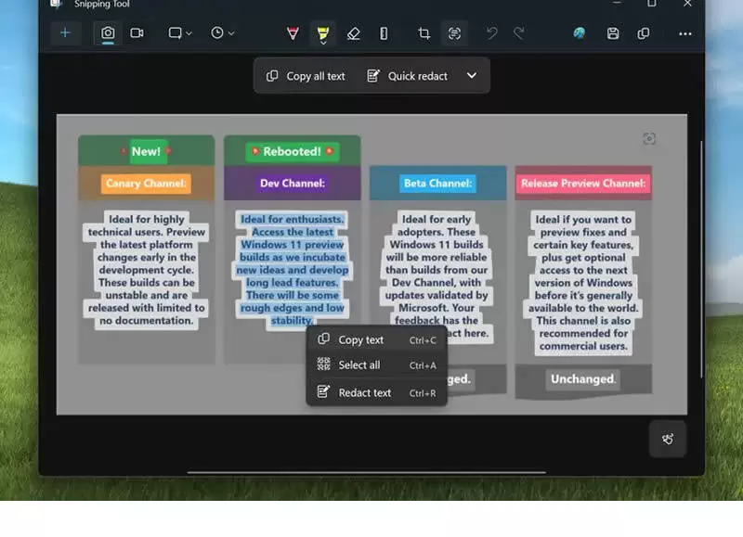Click the New snip plus button
This screenshot has width=743, height=537.
click(65, 33)
